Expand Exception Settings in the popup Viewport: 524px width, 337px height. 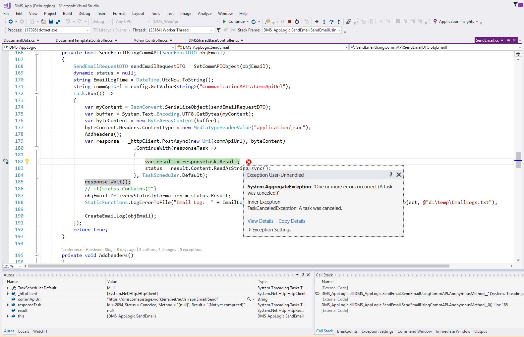(x=250, y=230)
